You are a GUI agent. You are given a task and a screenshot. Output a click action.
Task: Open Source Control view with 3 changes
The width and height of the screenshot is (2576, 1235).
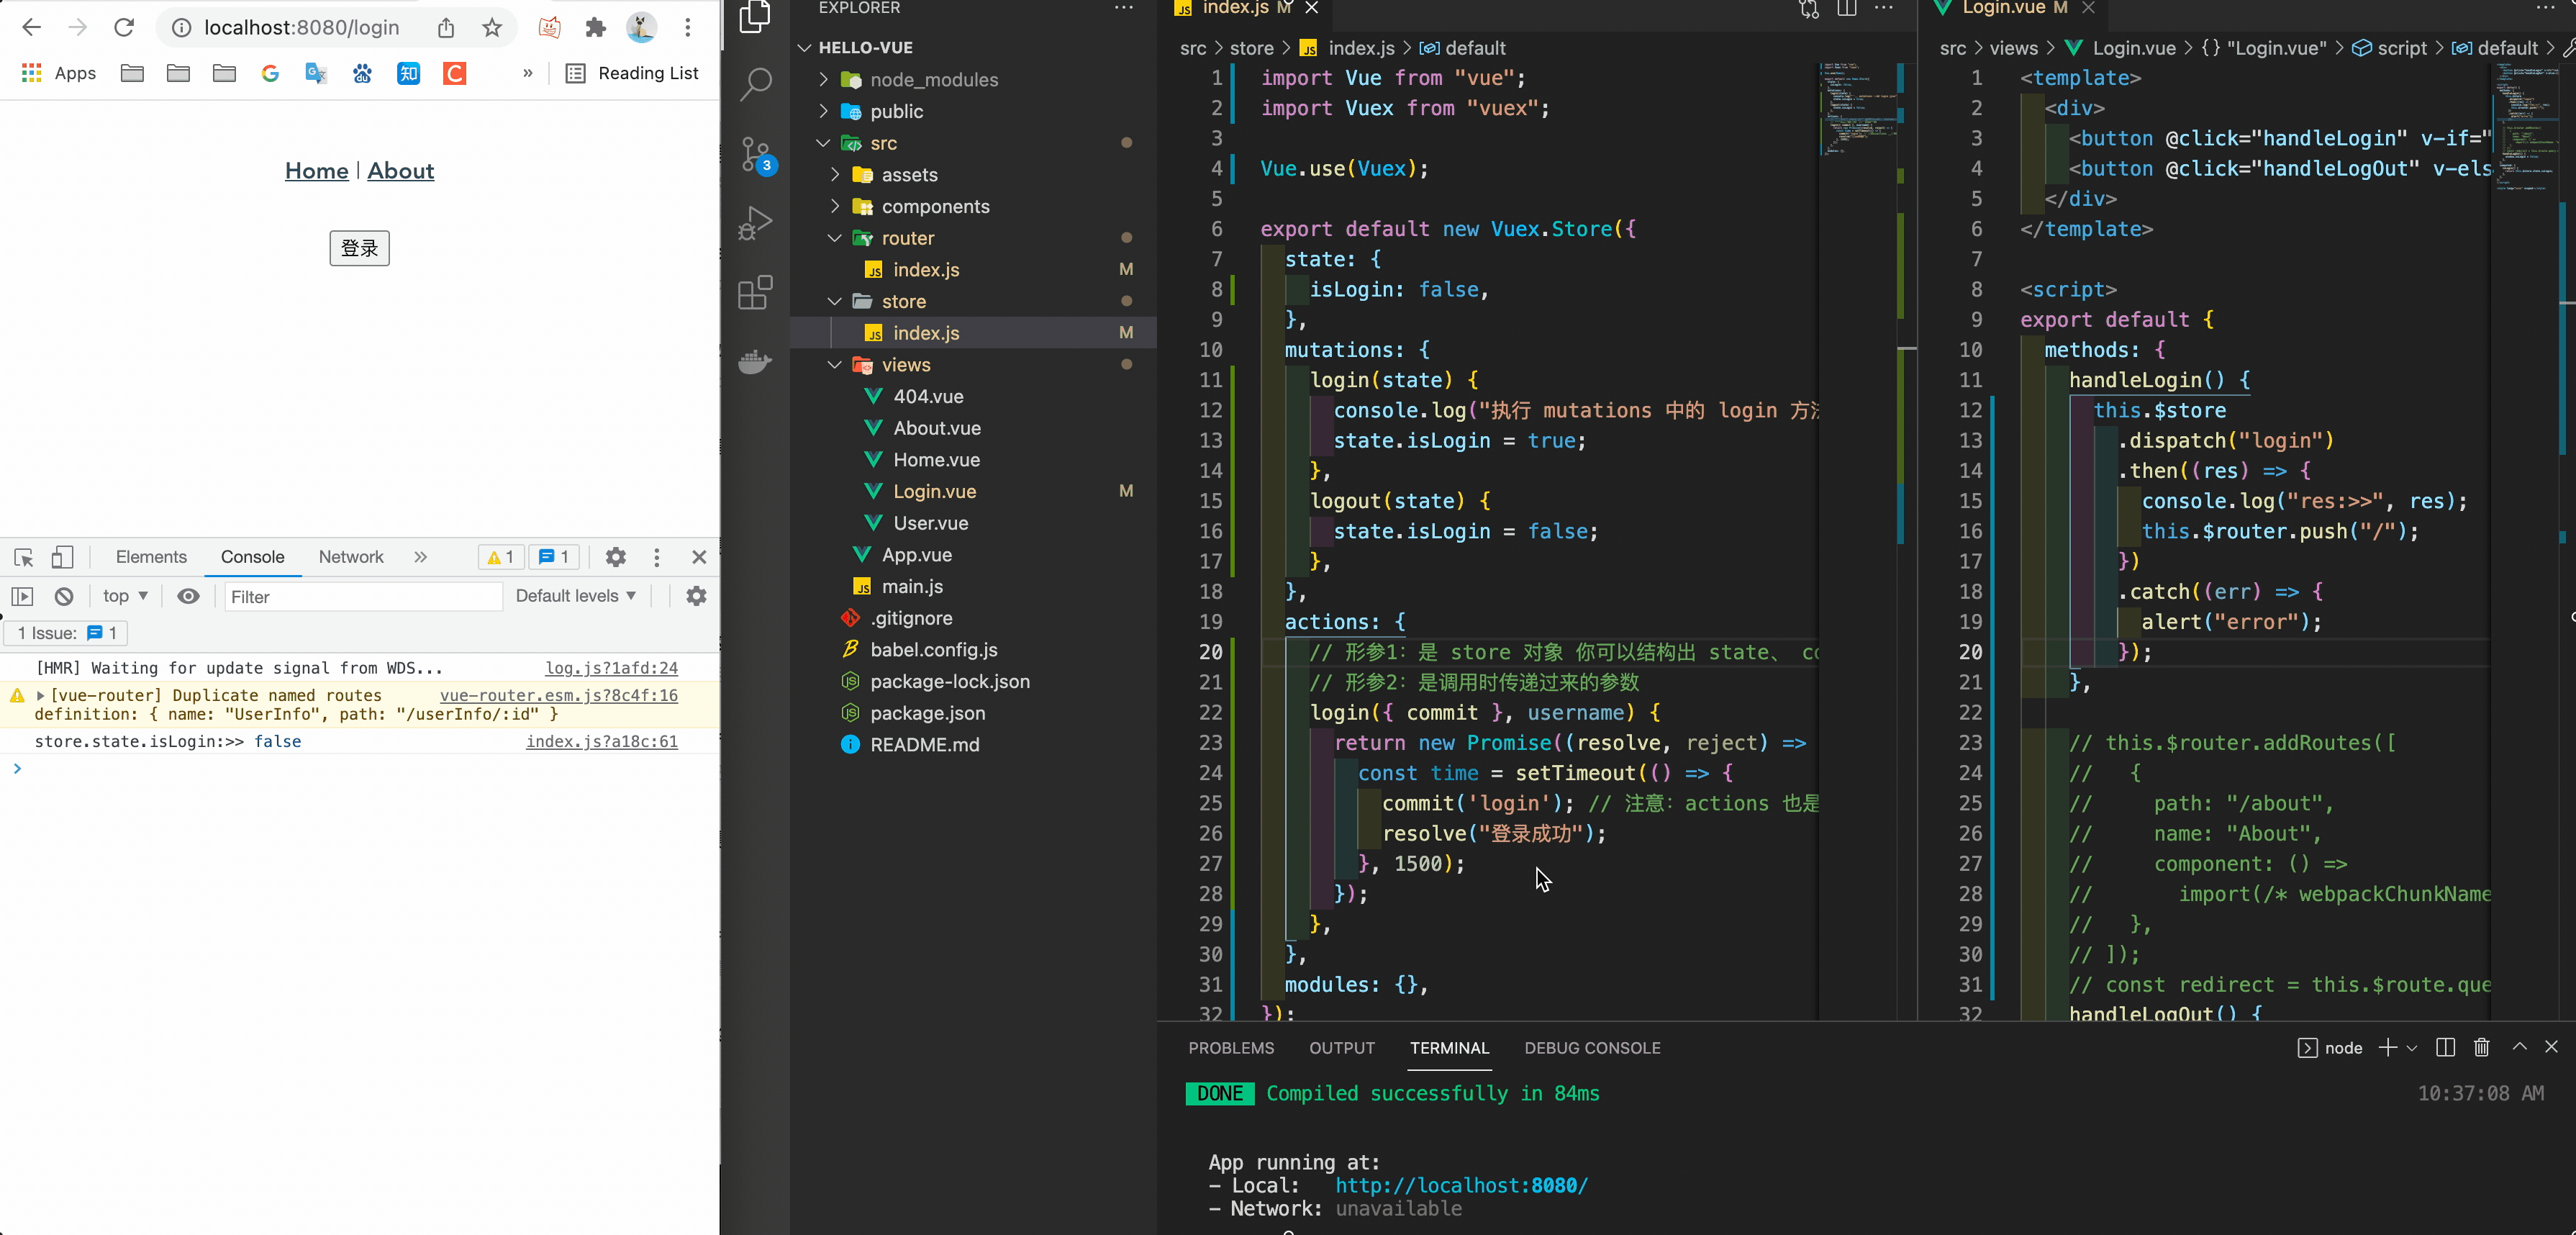[x=757, y=155]
